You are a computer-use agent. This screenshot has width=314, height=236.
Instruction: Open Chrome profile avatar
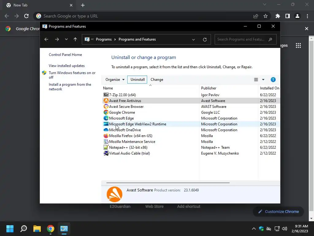point(297,16)
